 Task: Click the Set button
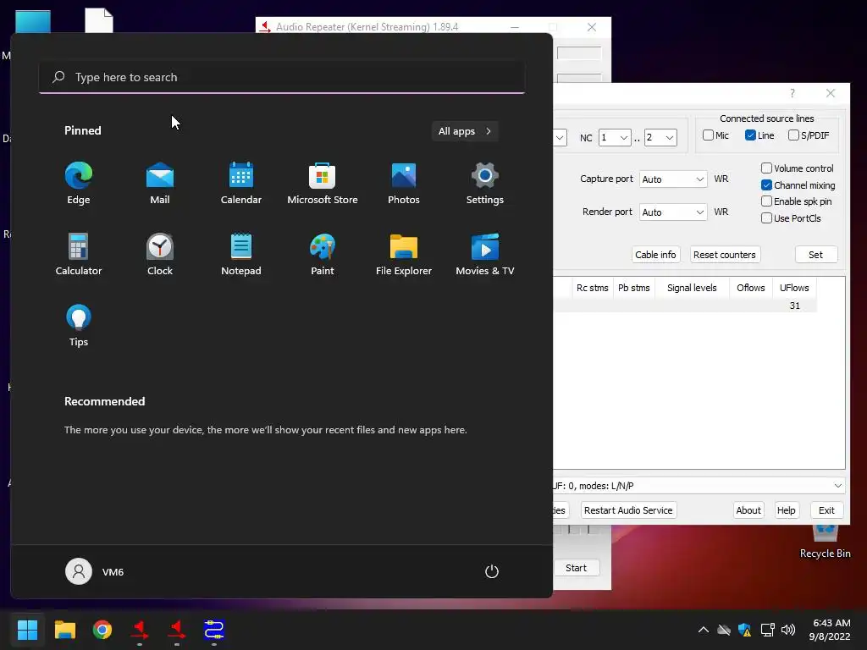[815, 255]
